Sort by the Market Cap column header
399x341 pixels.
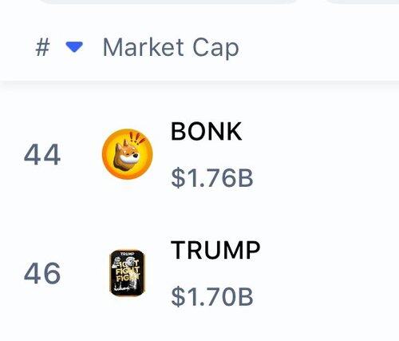click(x=171, y=48)
